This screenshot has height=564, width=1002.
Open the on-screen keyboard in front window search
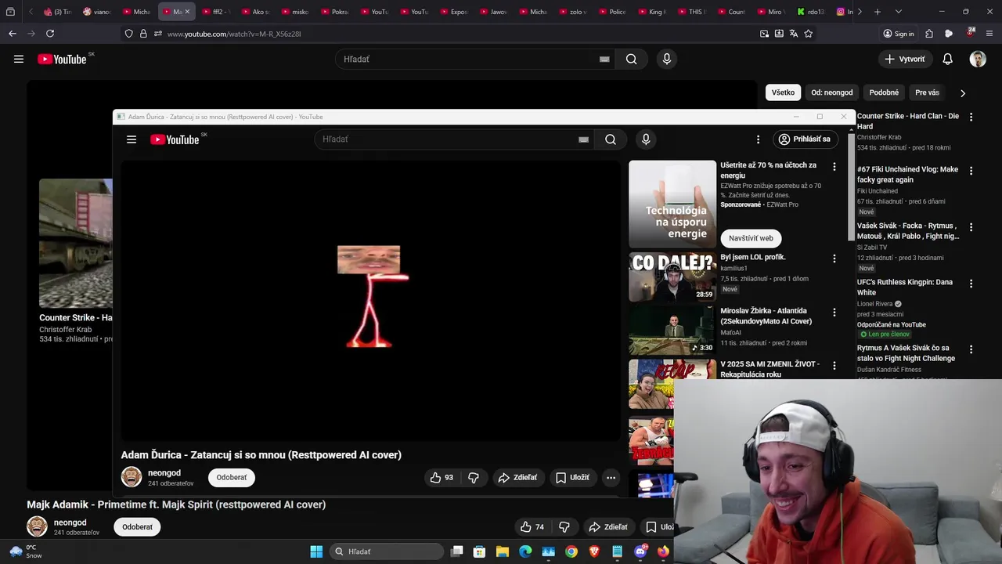(x=583, y=139)
